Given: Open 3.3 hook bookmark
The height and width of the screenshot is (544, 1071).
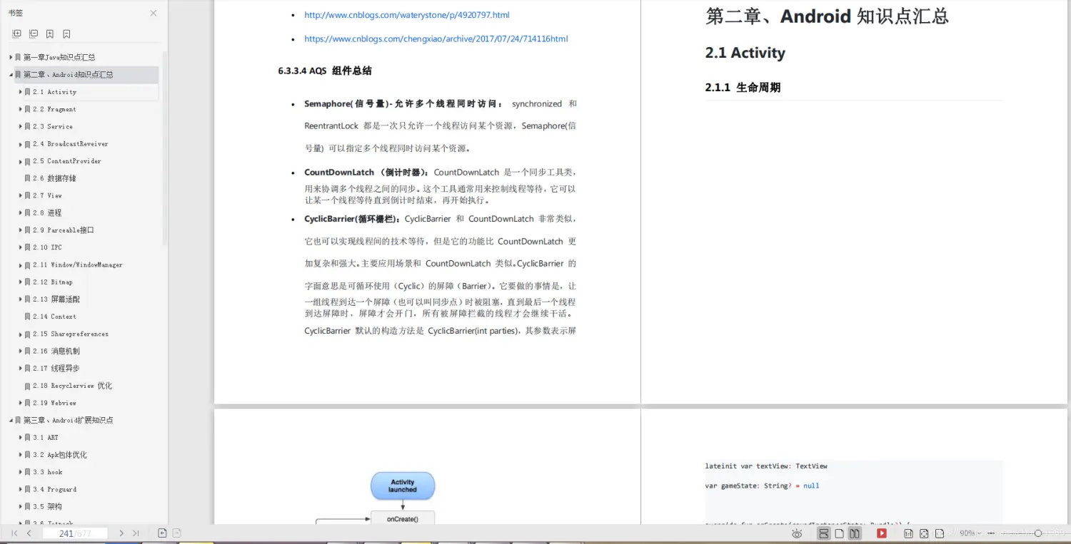Looking at the screenshot, I should click(48, 472).
